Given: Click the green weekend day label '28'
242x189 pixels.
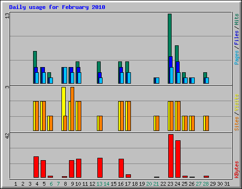Looking at the screenshot, I should click(x=206, y=184).
